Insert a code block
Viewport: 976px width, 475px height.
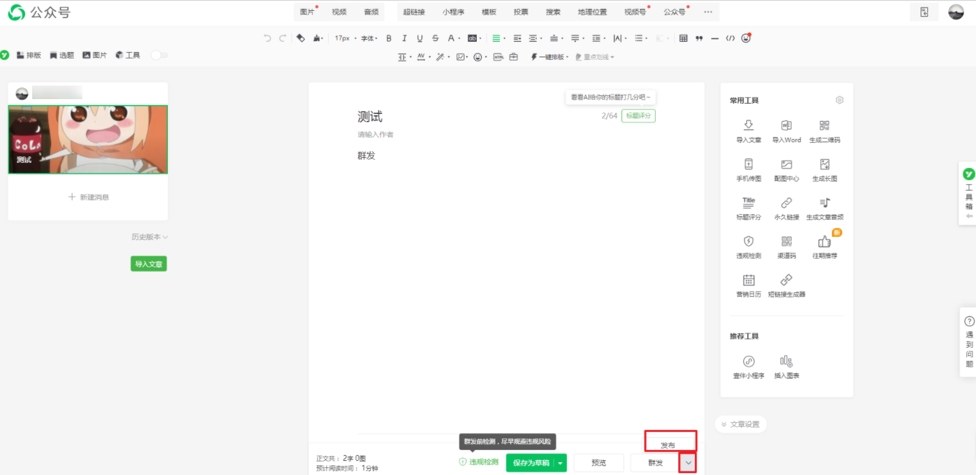click(730, 39)
